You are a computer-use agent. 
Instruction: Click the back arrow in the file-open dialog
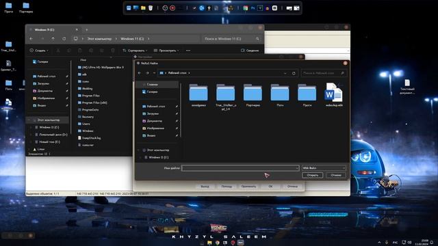point(140,73)
